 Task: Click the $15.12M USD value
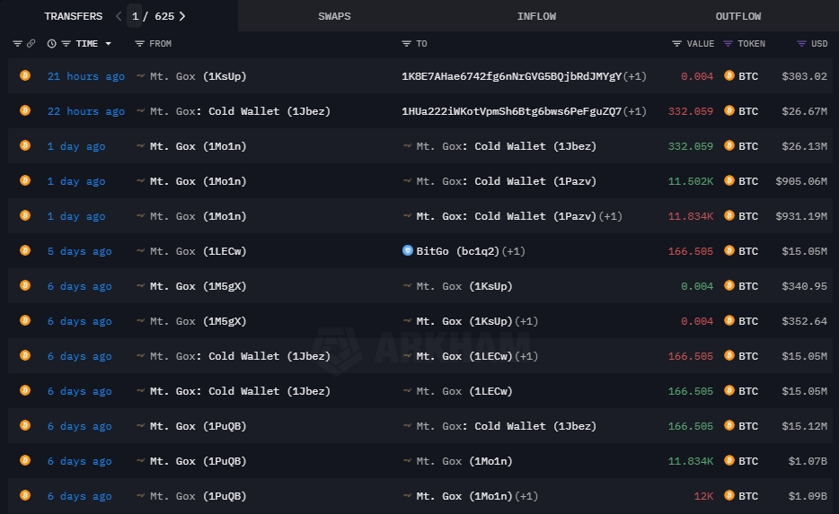(804, 426)
